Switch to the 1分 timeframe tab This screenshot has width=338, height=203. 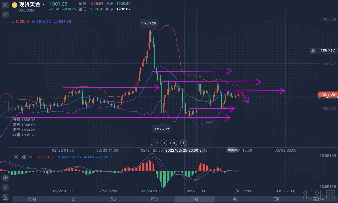click(x=73, y=199)
